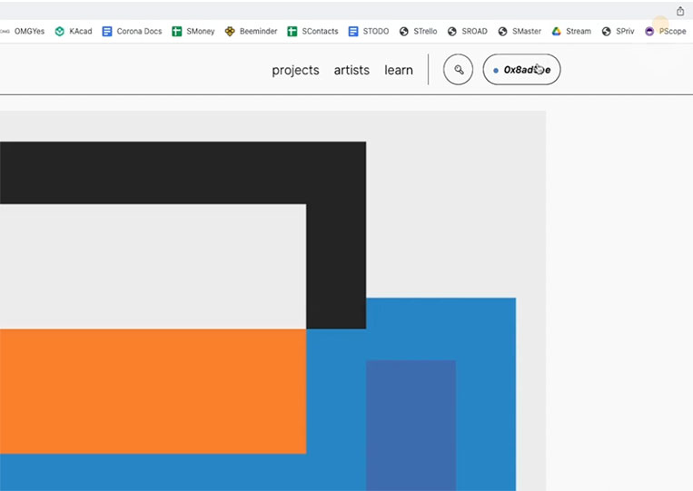Open the STODO document bookmark
The width and height of the screenshot is (693, 491).
tap(369, 32)
